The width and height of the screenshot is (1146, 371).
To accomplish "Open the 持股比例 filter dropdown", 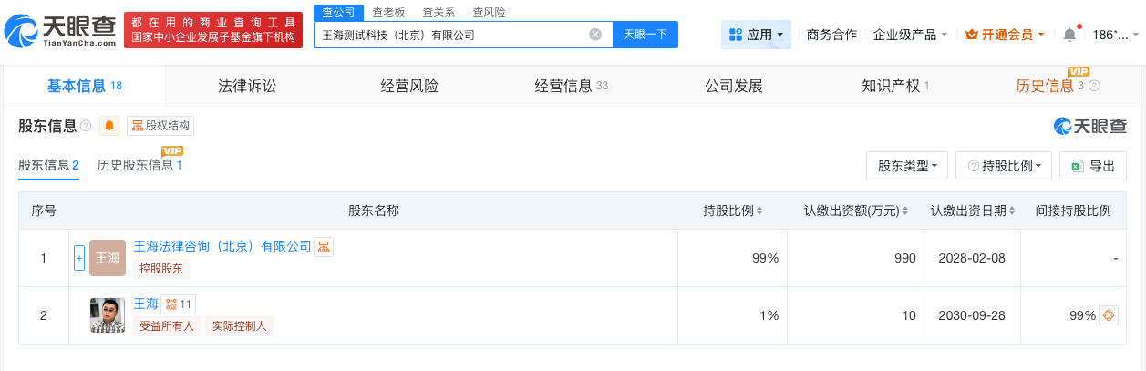I will click(1004, 166).
